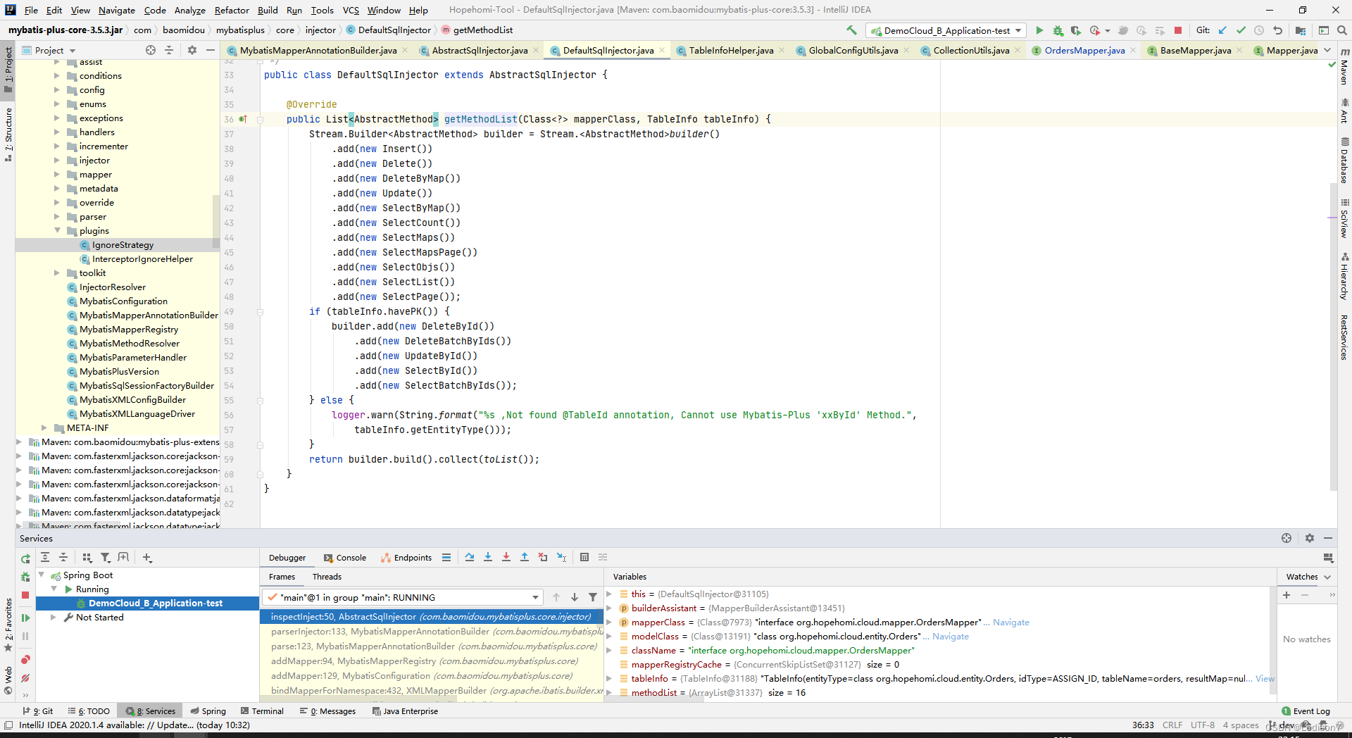View breakpoints with the red circles icon
1352x738 pixels.
(25, 660)
